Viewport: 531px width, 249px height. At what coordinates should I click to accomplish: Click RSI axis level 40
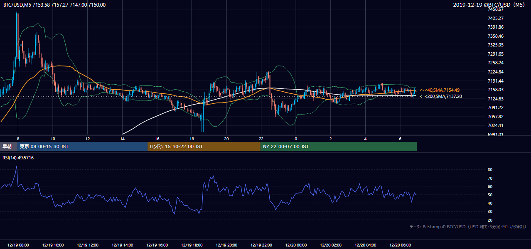(490, 203)
